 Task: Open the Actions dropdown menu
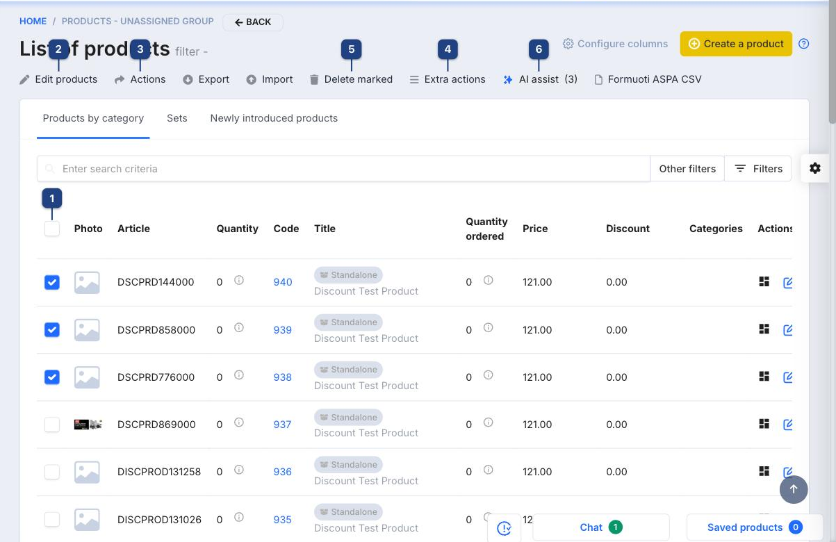(140, 79)
